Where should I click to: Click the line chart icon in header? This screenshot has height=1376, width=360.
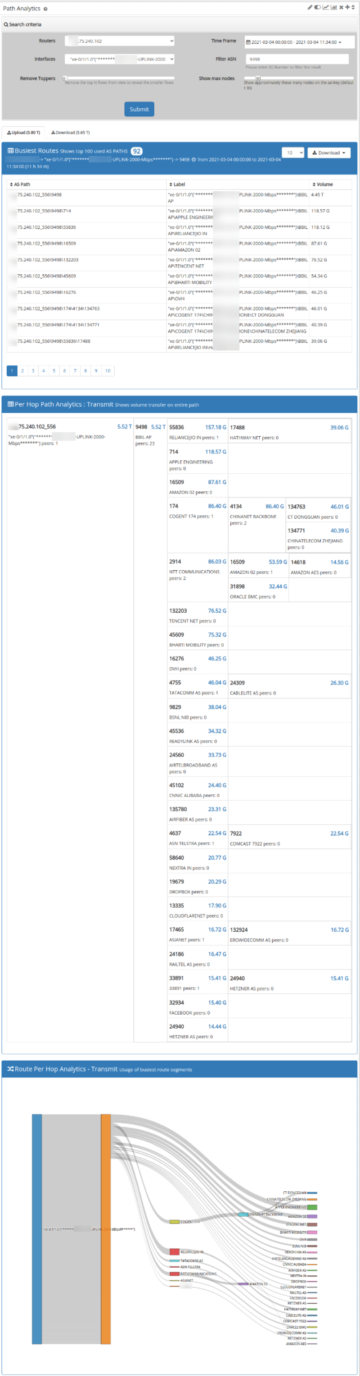pos(325,8)
